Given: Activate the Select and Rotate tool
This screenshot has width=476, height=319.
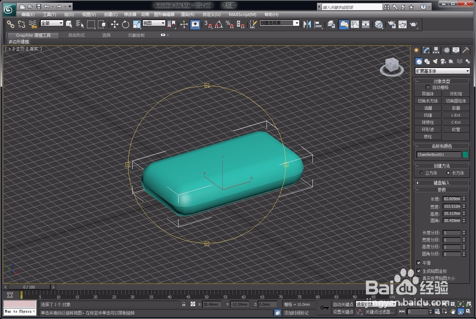Looking at the screenshot, I should tap(125, 24).
